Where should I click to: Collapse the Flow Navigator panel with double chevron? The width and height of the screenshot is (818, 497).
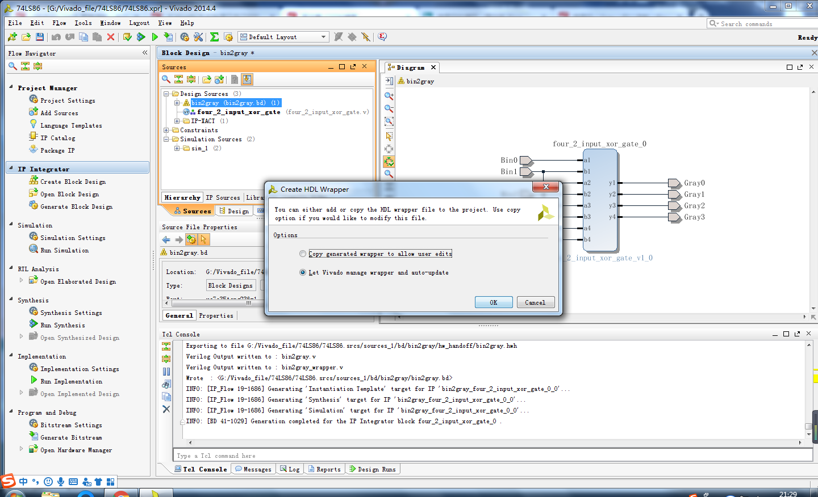pyautogui.click(x=145, y=53)
